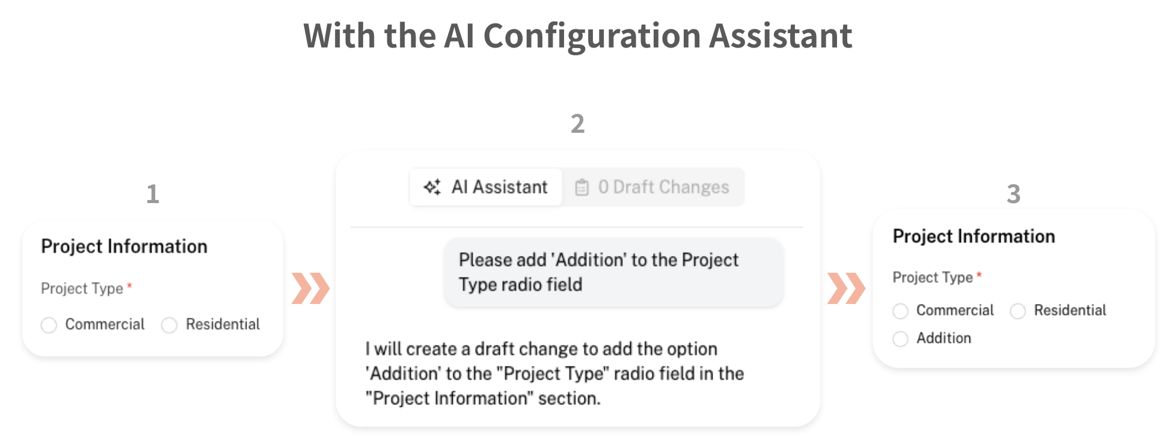Switch to the AI Assistant tab

click(x=486, y=187)
